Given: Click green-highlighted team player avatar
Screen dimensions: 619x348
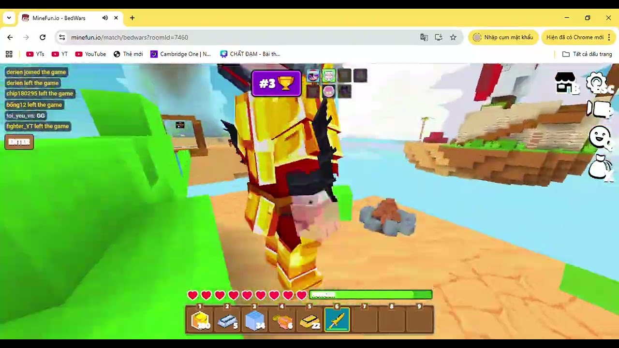Looking at the screenshot, I should [329, 75].
